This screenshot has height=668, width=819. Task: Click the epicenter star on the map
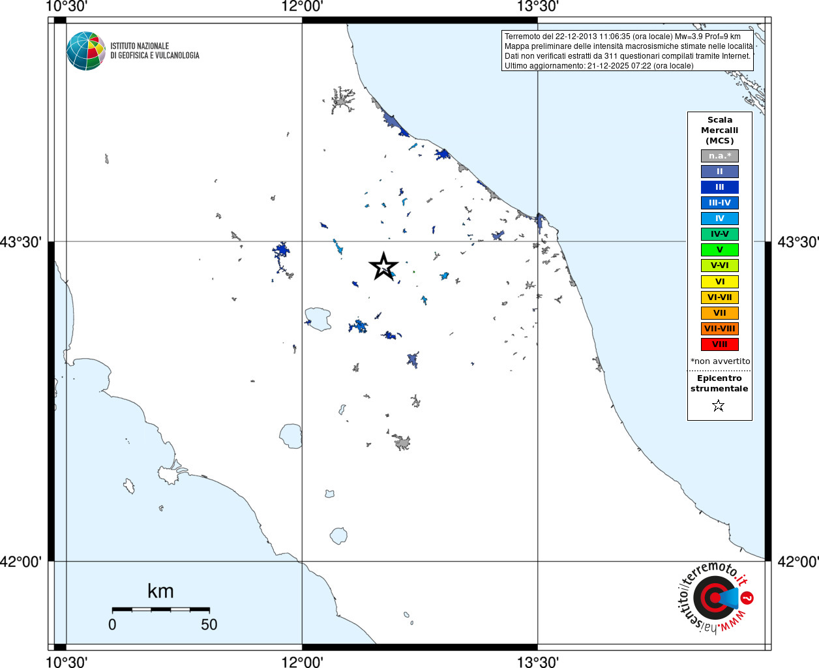[x=383, y=266]
